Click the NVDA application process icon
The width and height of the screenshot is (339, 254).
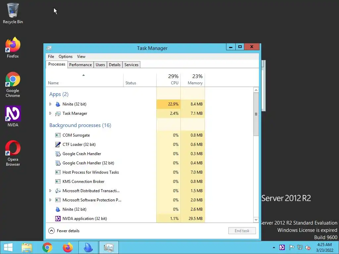[x=58, y=219]
